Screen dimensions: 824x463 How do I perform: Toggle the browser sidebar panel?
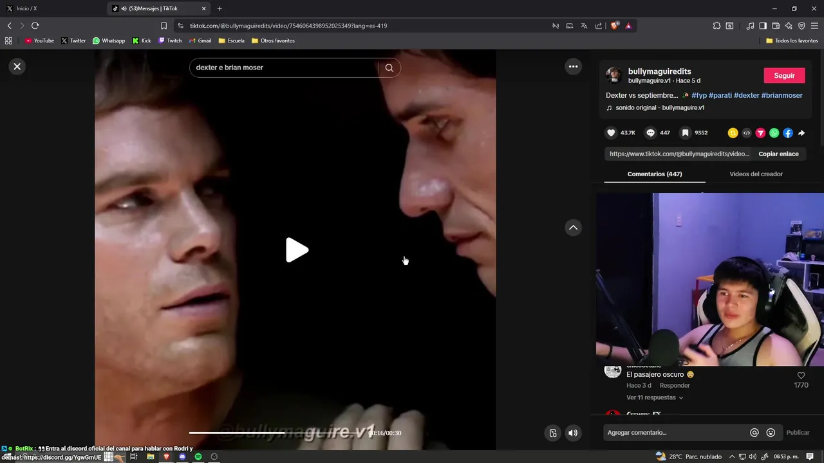point(763,26)
